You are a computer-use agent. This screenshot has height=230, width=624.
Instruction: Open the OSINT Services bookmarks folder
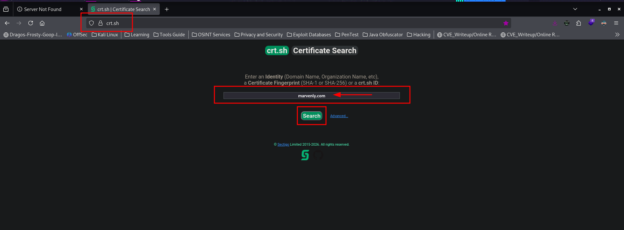click(x=211, y=35)
